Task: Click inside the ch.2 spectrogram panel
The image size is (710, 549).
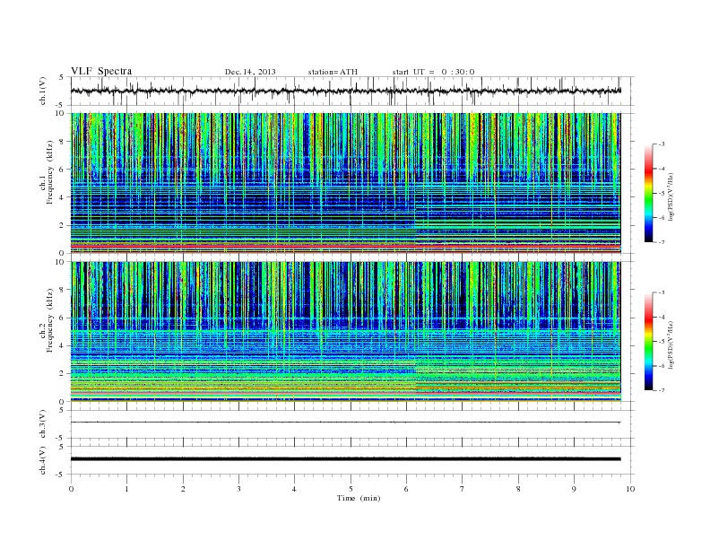Action: [345, 332]
